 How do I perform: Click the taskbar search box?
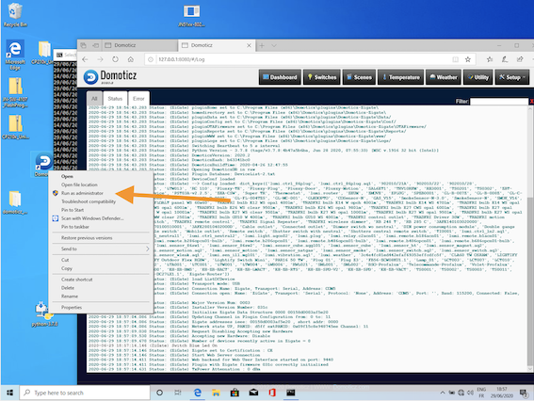(85, 393)
